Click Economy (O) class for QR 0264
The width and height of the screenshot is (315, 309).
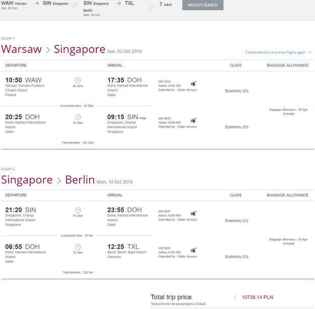point(236,91)
